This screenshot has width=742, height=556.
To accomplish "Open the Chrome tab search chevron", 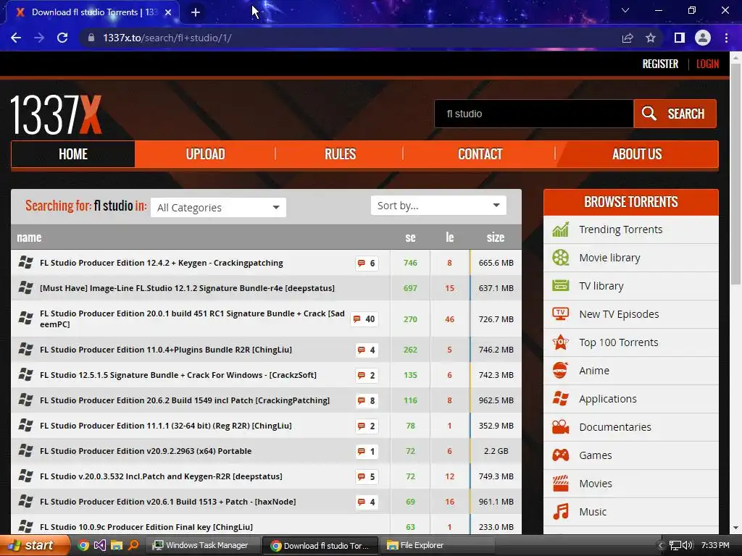I will (625, 10).
